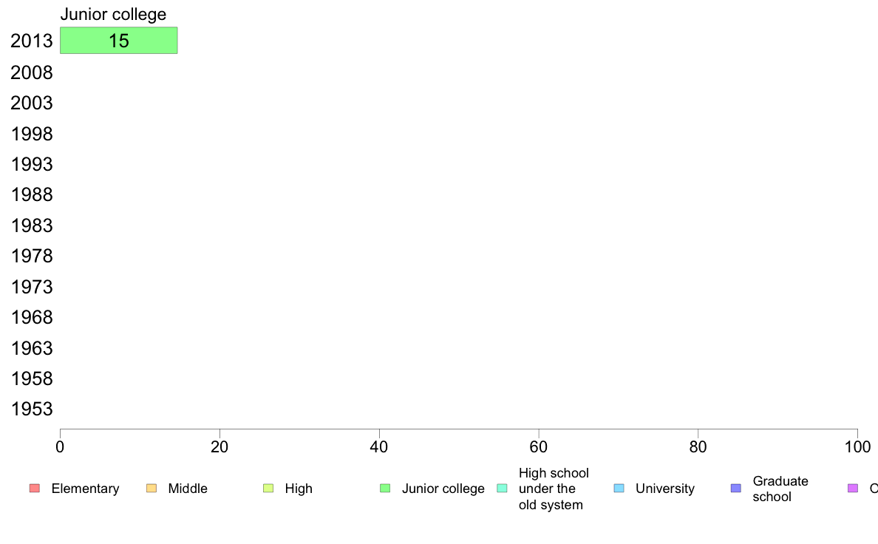This screenshot has width=878, height=544.
Task: Click the University light blue legend swatch
Action: point(619,489)
